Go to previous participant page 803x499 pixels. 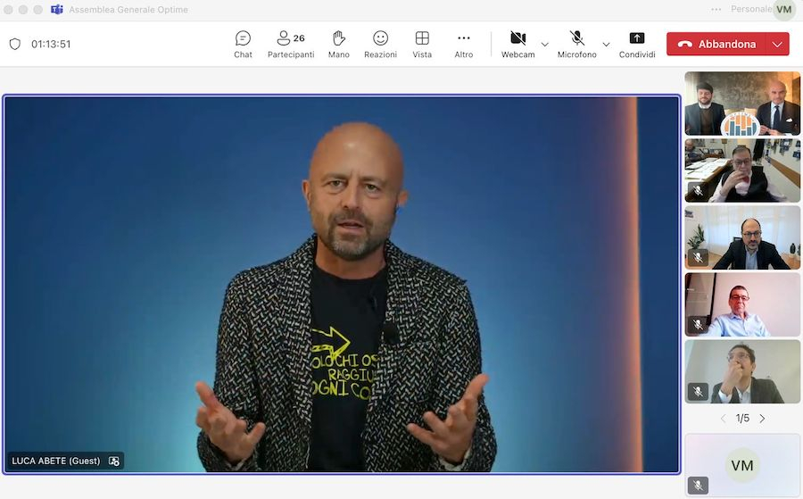(x=724, y=418)
